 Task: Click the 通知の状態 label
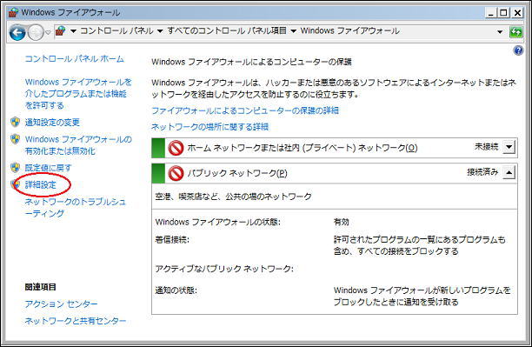pyautogui.click(x=176, y=290)
